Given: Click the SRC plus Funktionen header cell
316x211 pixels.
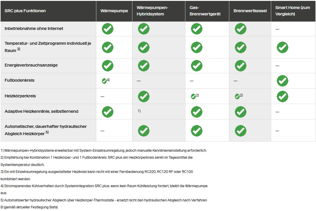Looking at the screenshot, I should pyautogui.click(x=25, y=11).
